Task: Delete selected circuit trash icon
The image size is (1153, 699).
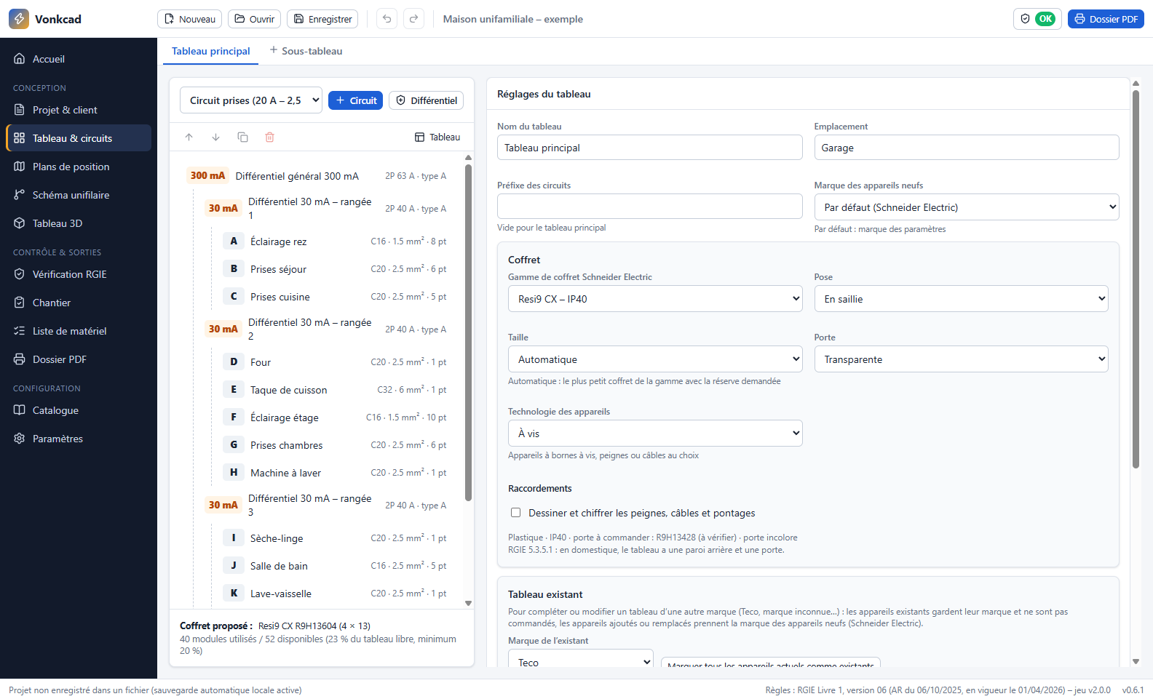Action: [270, 137]
